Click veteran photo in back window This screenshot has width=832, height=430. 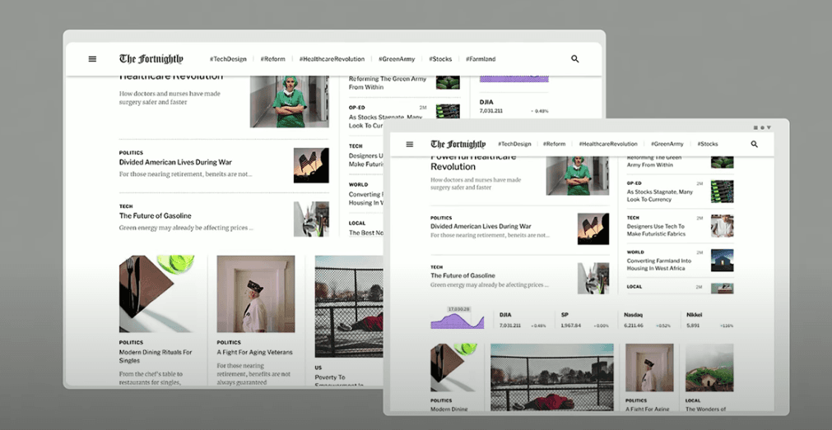[x=256, y=294]
